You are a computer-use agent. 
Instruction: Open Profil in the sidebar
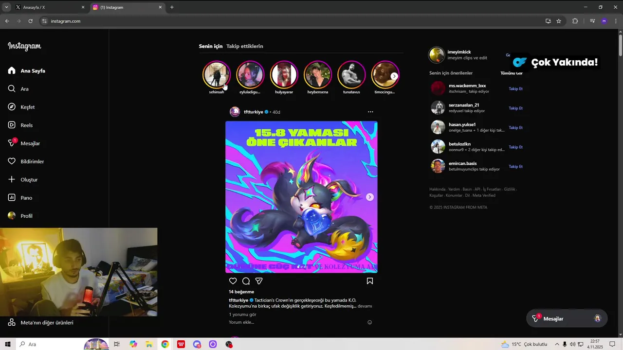click(20, 216)
